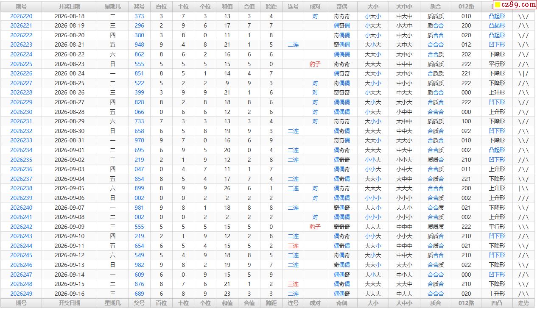The height and width of the screenshot is (311, 537).
Task: Click the 012路 column header at top
Action: [466, 6]
